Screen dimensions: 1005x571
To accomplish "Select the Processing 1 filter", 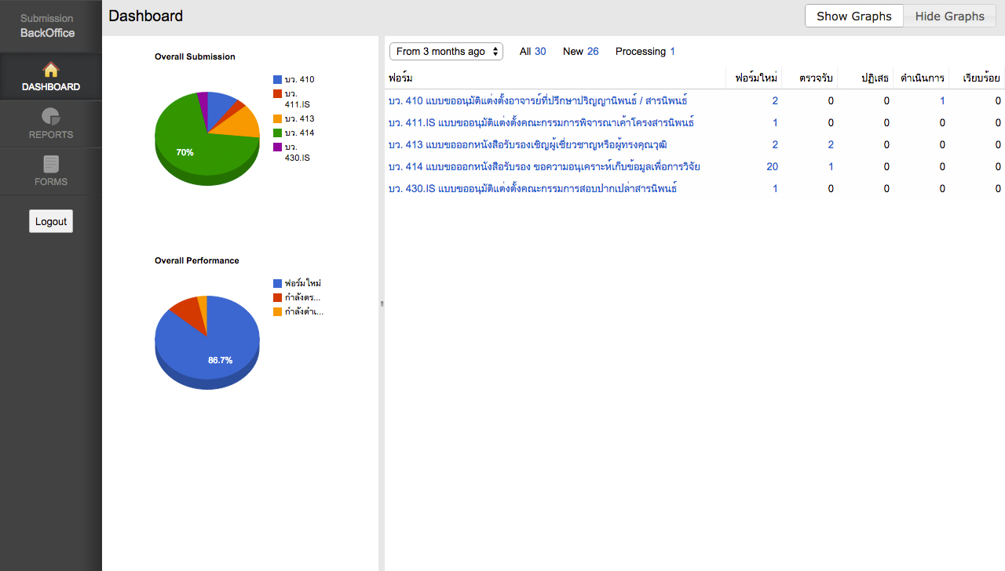I will [645, 51].
